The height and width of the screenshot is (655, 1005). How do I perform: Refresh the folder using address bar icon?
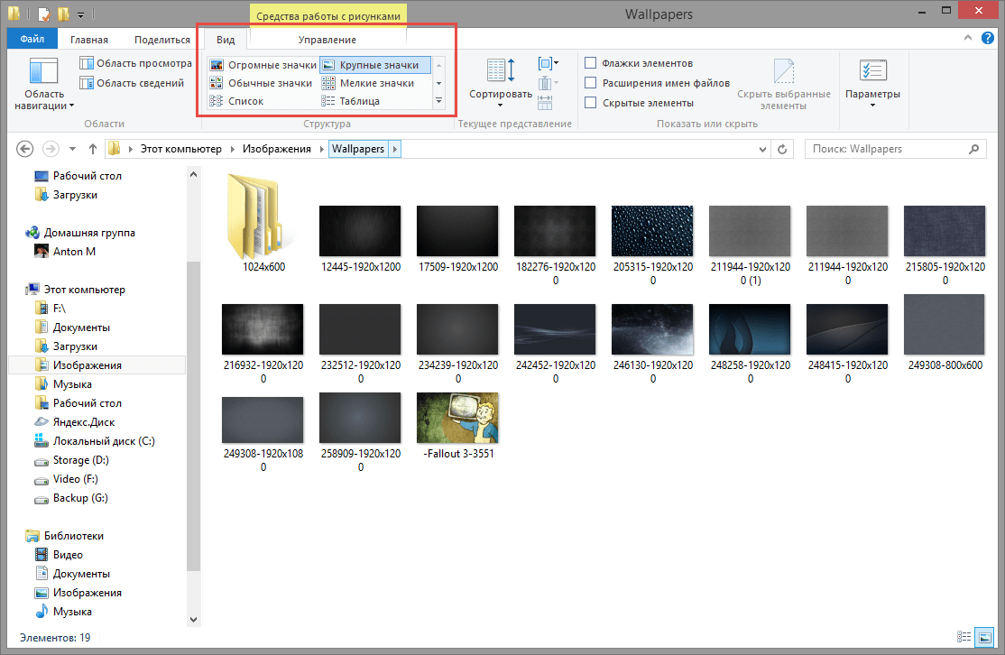782,149
